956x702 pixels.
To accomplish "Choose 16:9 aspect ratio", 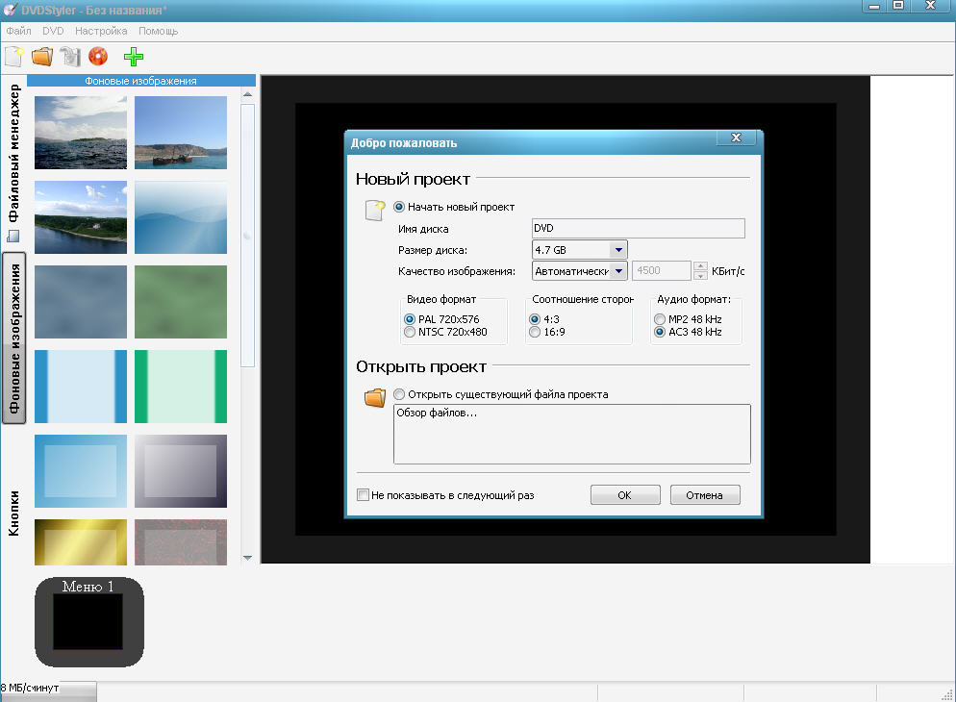I will tap(535, 332).
